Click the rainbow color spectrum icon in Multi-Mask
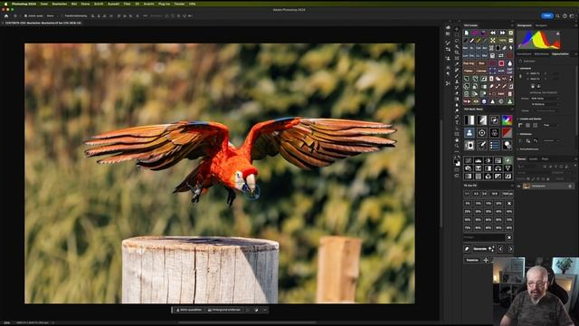This screenshot has width=579, height=326. pos(507,120)
